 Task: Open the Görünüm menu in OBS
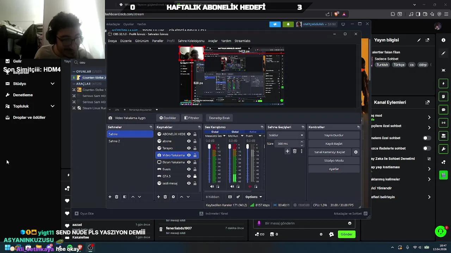tap(142, 41)
